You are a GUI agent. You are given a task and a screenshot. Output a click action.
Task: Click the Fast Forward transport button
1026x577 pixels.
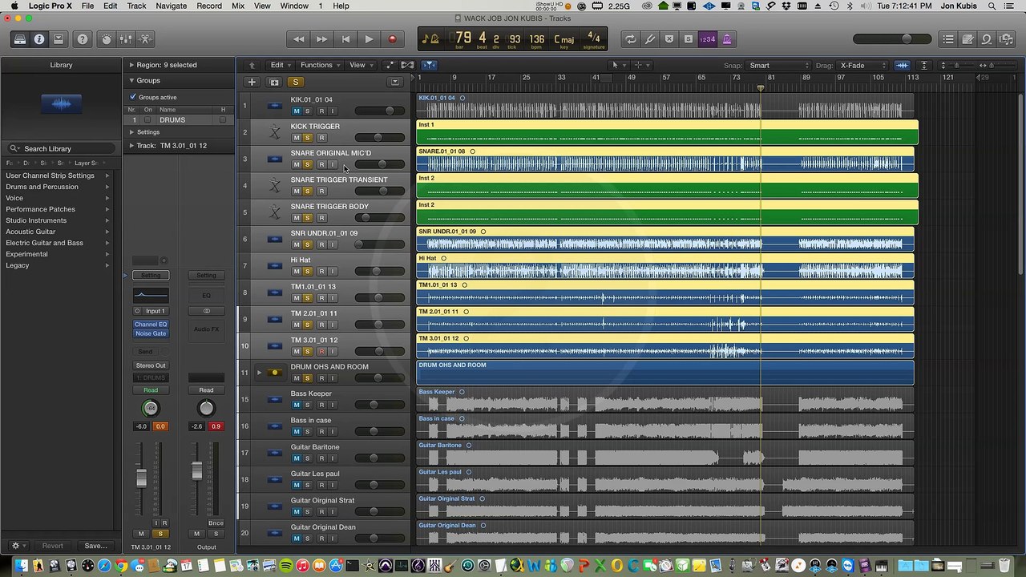pos(321,39)
